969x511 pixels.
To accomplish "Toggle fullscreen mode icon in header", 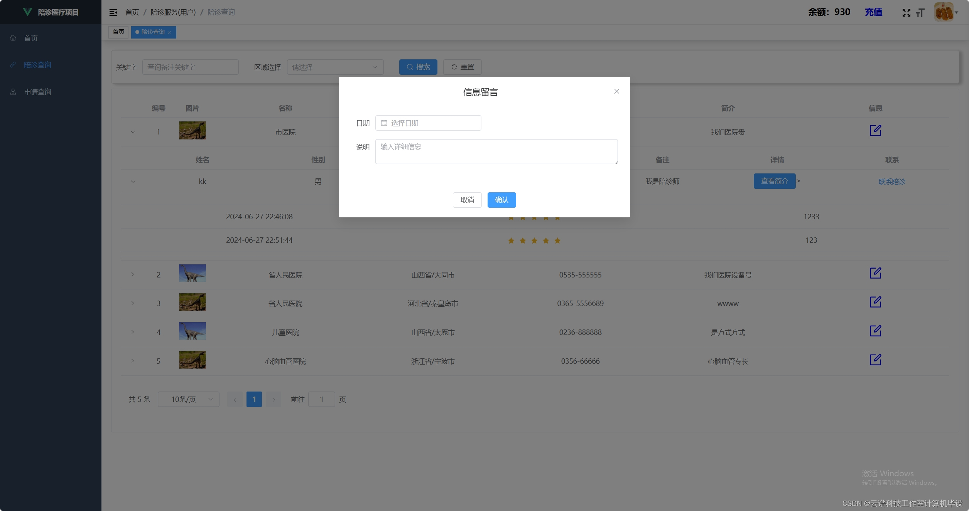I will coord(906,13).
